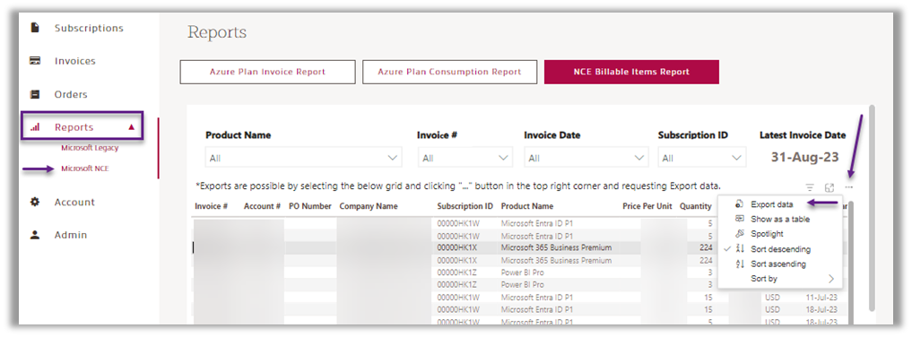Image resolution: width=912 pixels, height=337 pixels.
Task: Click the report vertical scrollbar
Action: [x=871, y=209]
